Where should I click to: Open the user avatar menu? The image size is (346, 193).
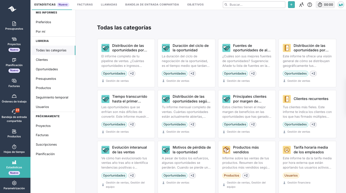pos(341,4)
